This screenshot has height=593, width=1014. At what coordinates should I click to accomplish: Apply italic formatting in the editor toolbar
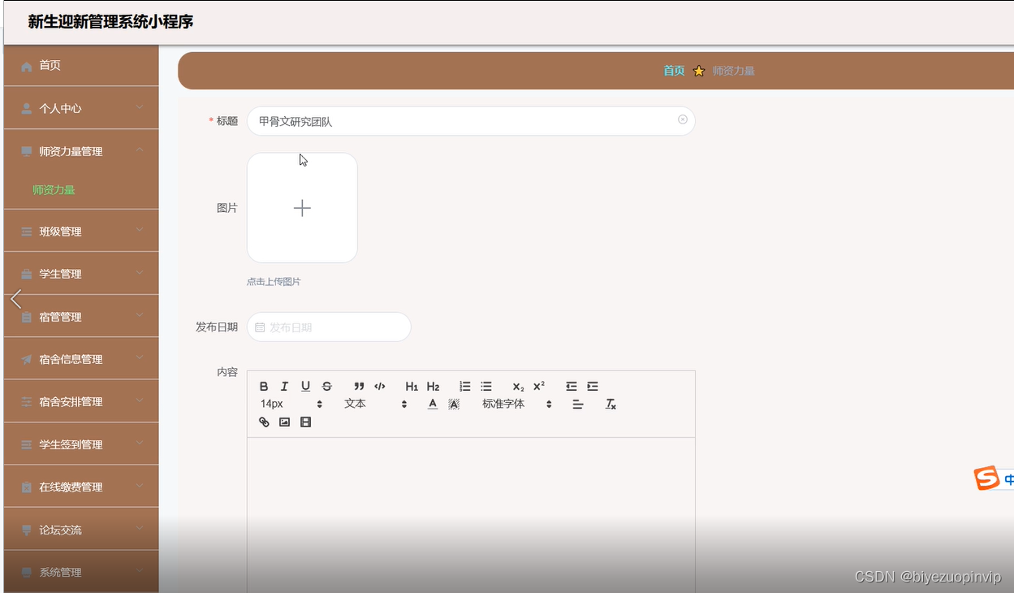(x=285, y=386)
